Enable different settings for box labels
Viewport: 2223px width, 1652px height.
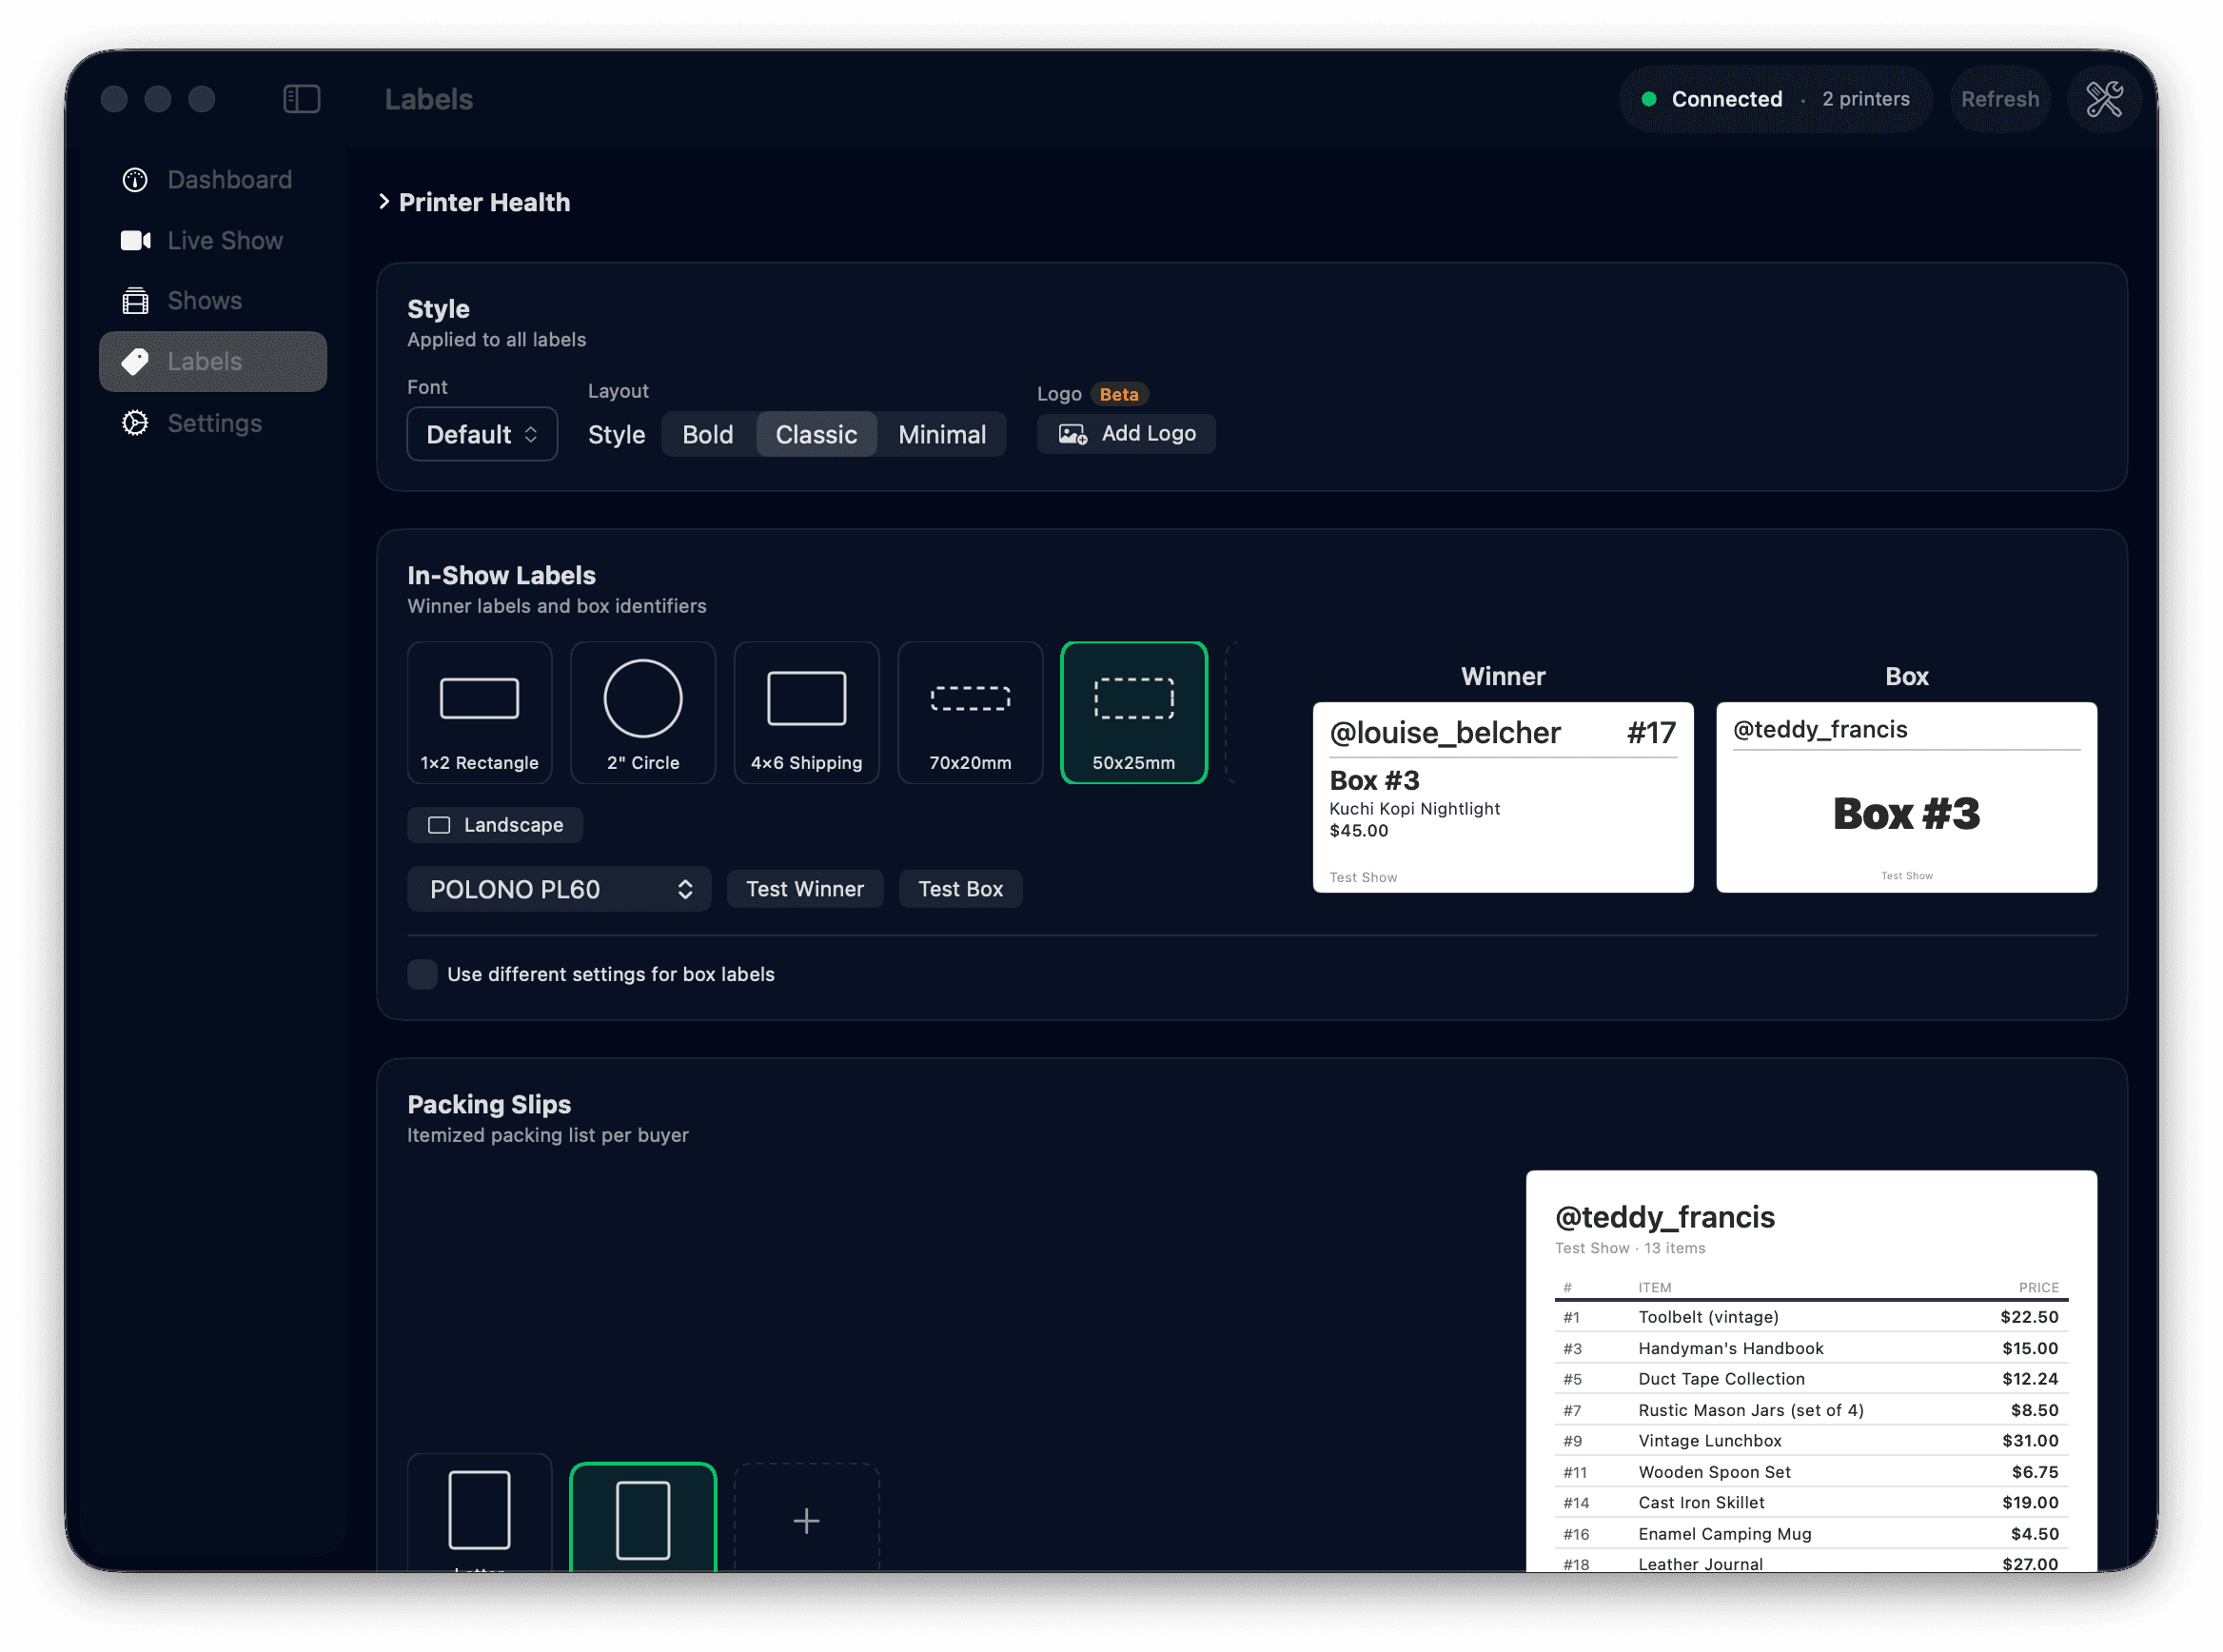tap(422, 974)
